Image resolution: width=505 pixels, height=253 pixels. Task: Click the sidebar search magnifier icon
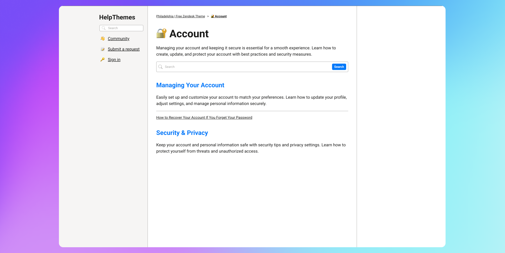(x=104, y=28)
